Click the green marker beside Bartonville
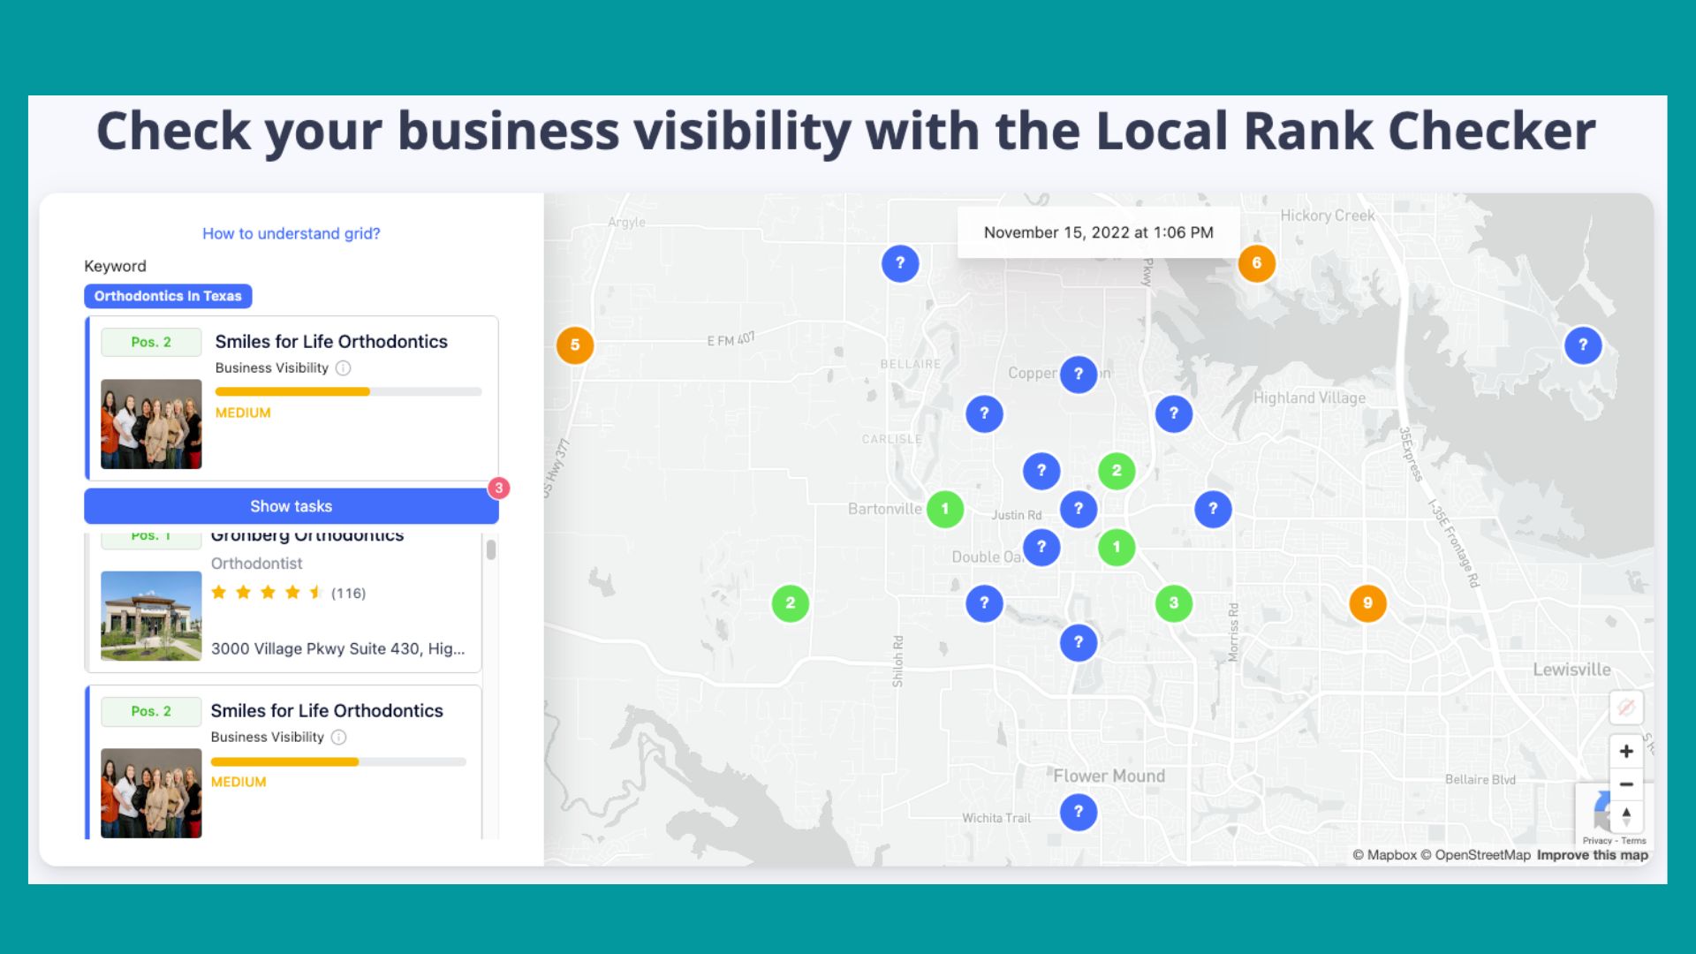The image size is (1696, 954). click(x=944, y=509)
